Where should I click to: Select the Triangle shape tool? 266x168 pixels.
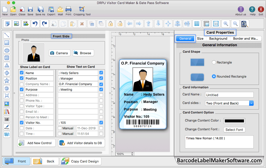click(7, 65)
